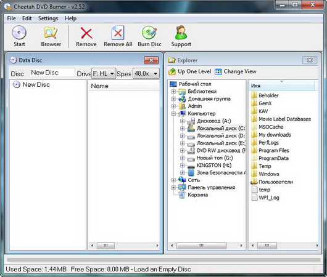Open the Browser toolbar icon

click(51, 33)
